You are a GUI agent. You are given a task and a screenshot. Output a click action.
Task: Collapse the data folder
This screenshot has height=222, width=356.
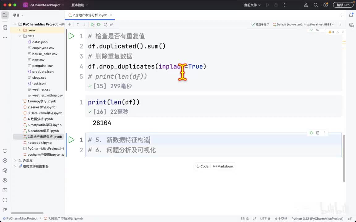pyautogui.click(x=20, y=36)
